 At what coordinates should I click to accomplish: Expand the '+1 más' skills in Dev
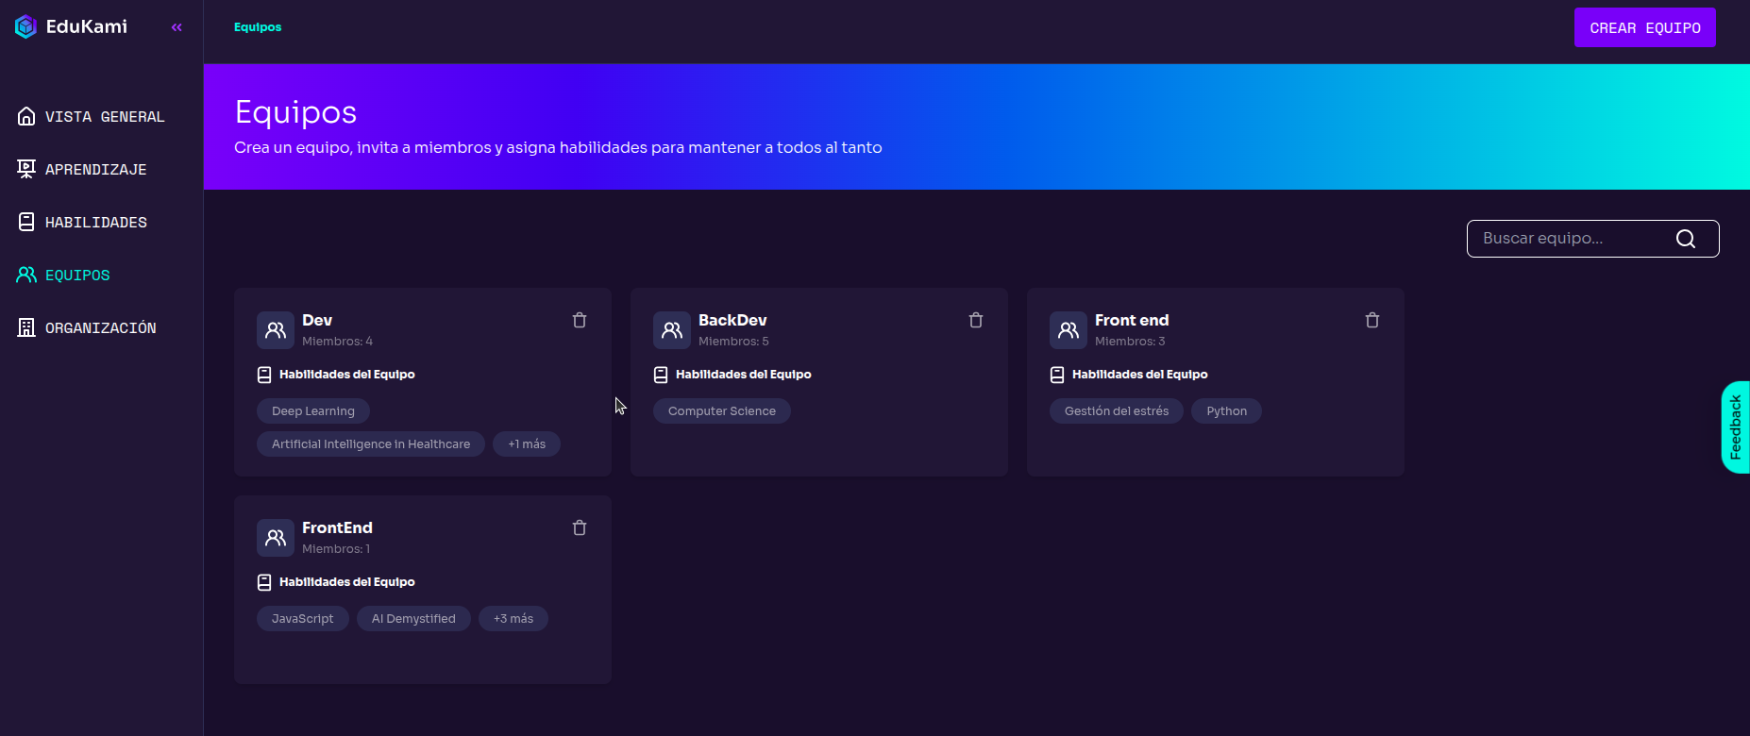(x=527, y=444)
